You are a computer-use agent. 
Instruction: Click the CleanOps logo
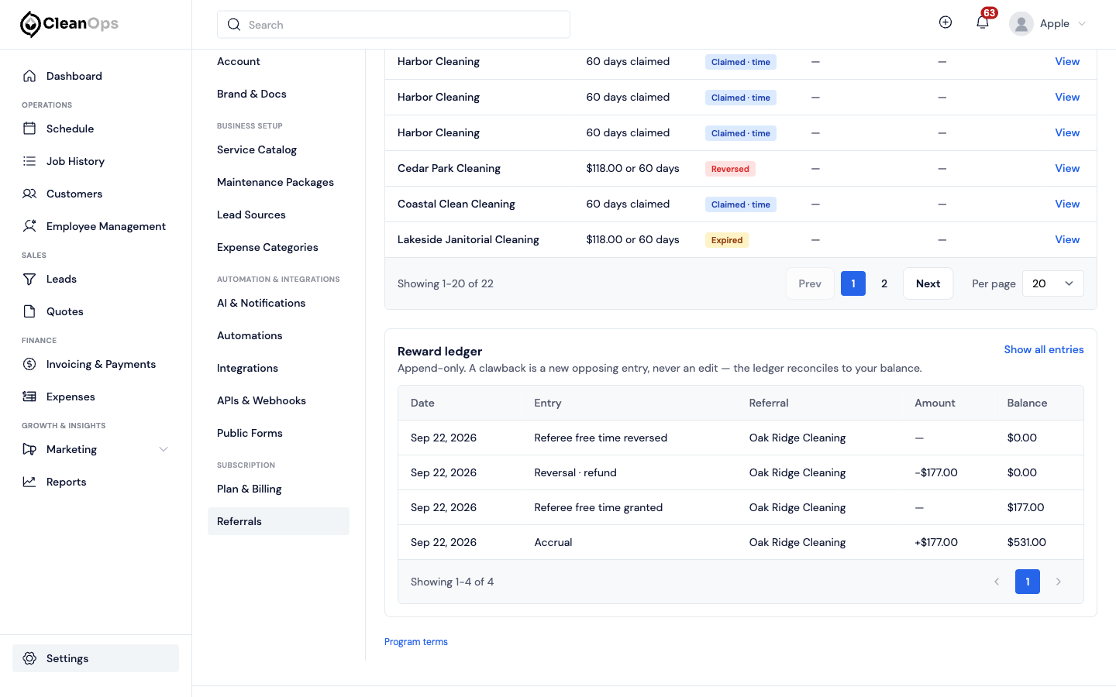click(x=69, y=24)
